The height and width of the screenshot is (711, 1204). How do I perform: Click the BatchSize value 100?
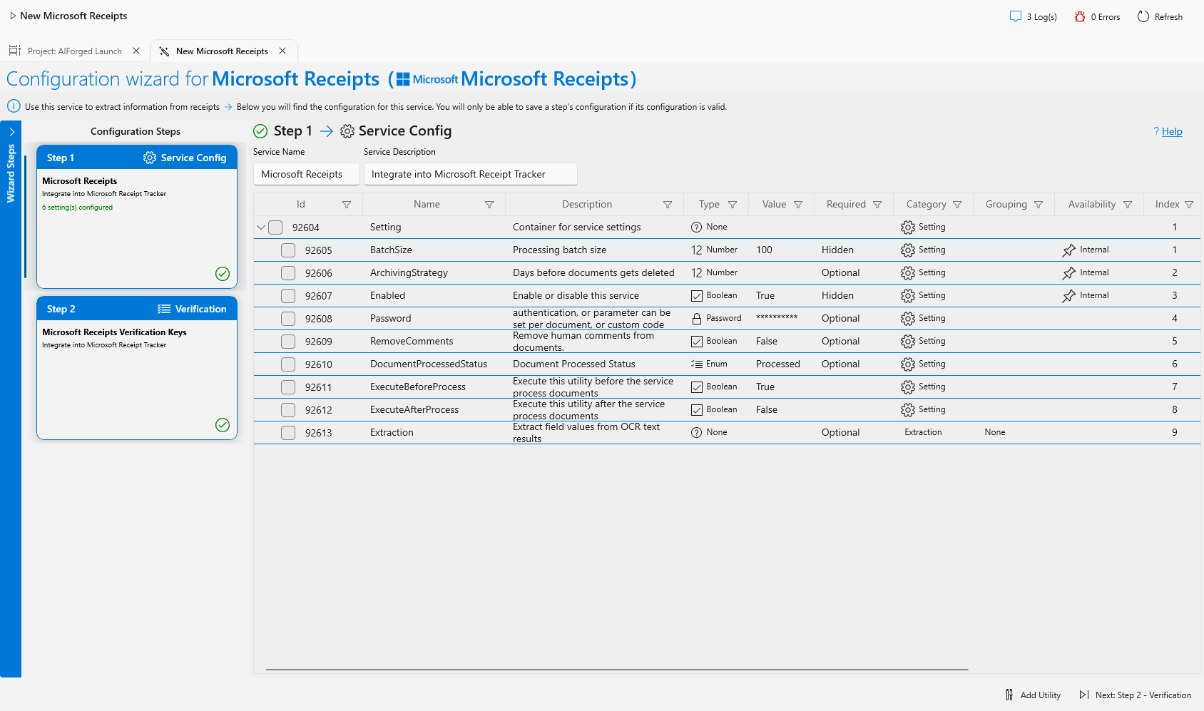pyautogui.click(x=764, y=250)
